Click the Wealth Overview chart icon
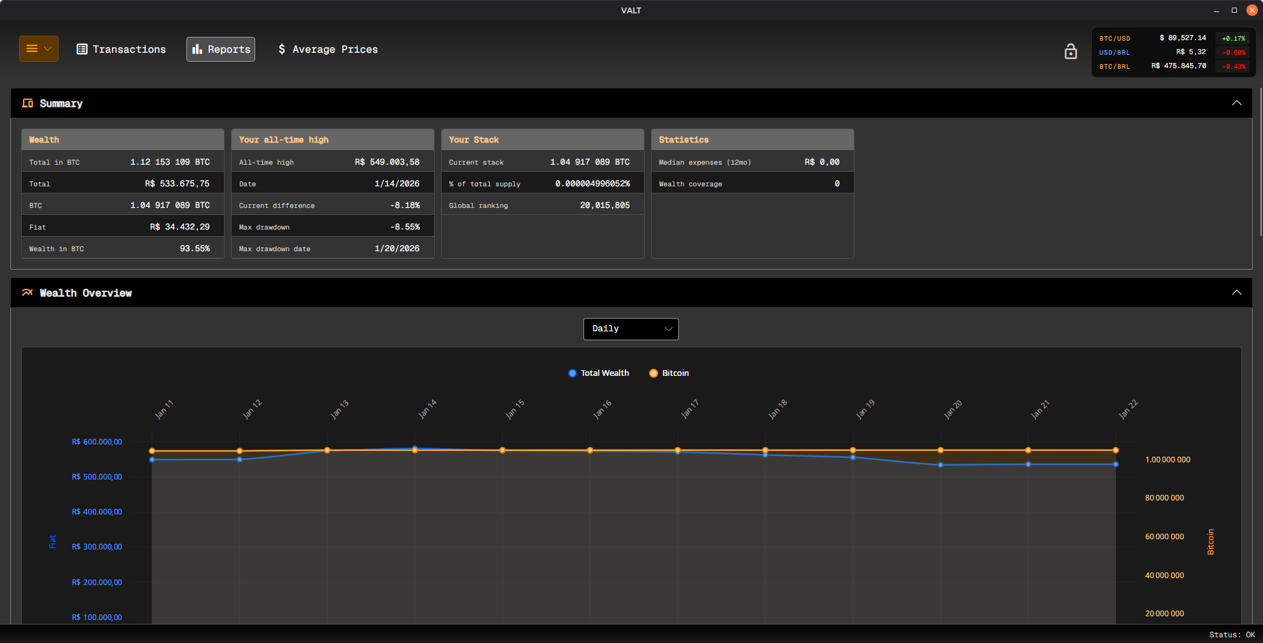1263x643 pixels. click(27, 293)
